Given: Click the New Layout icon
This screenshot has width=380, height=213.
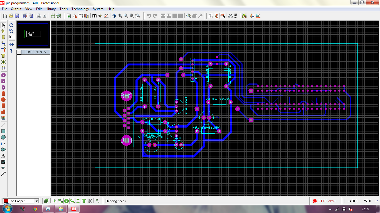Looking at the screenshot, I should 5,16.
